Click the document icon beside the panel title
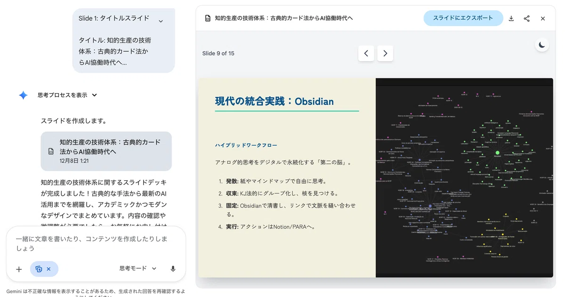Screen dimensions: 565x297 (x=208, y=18)
